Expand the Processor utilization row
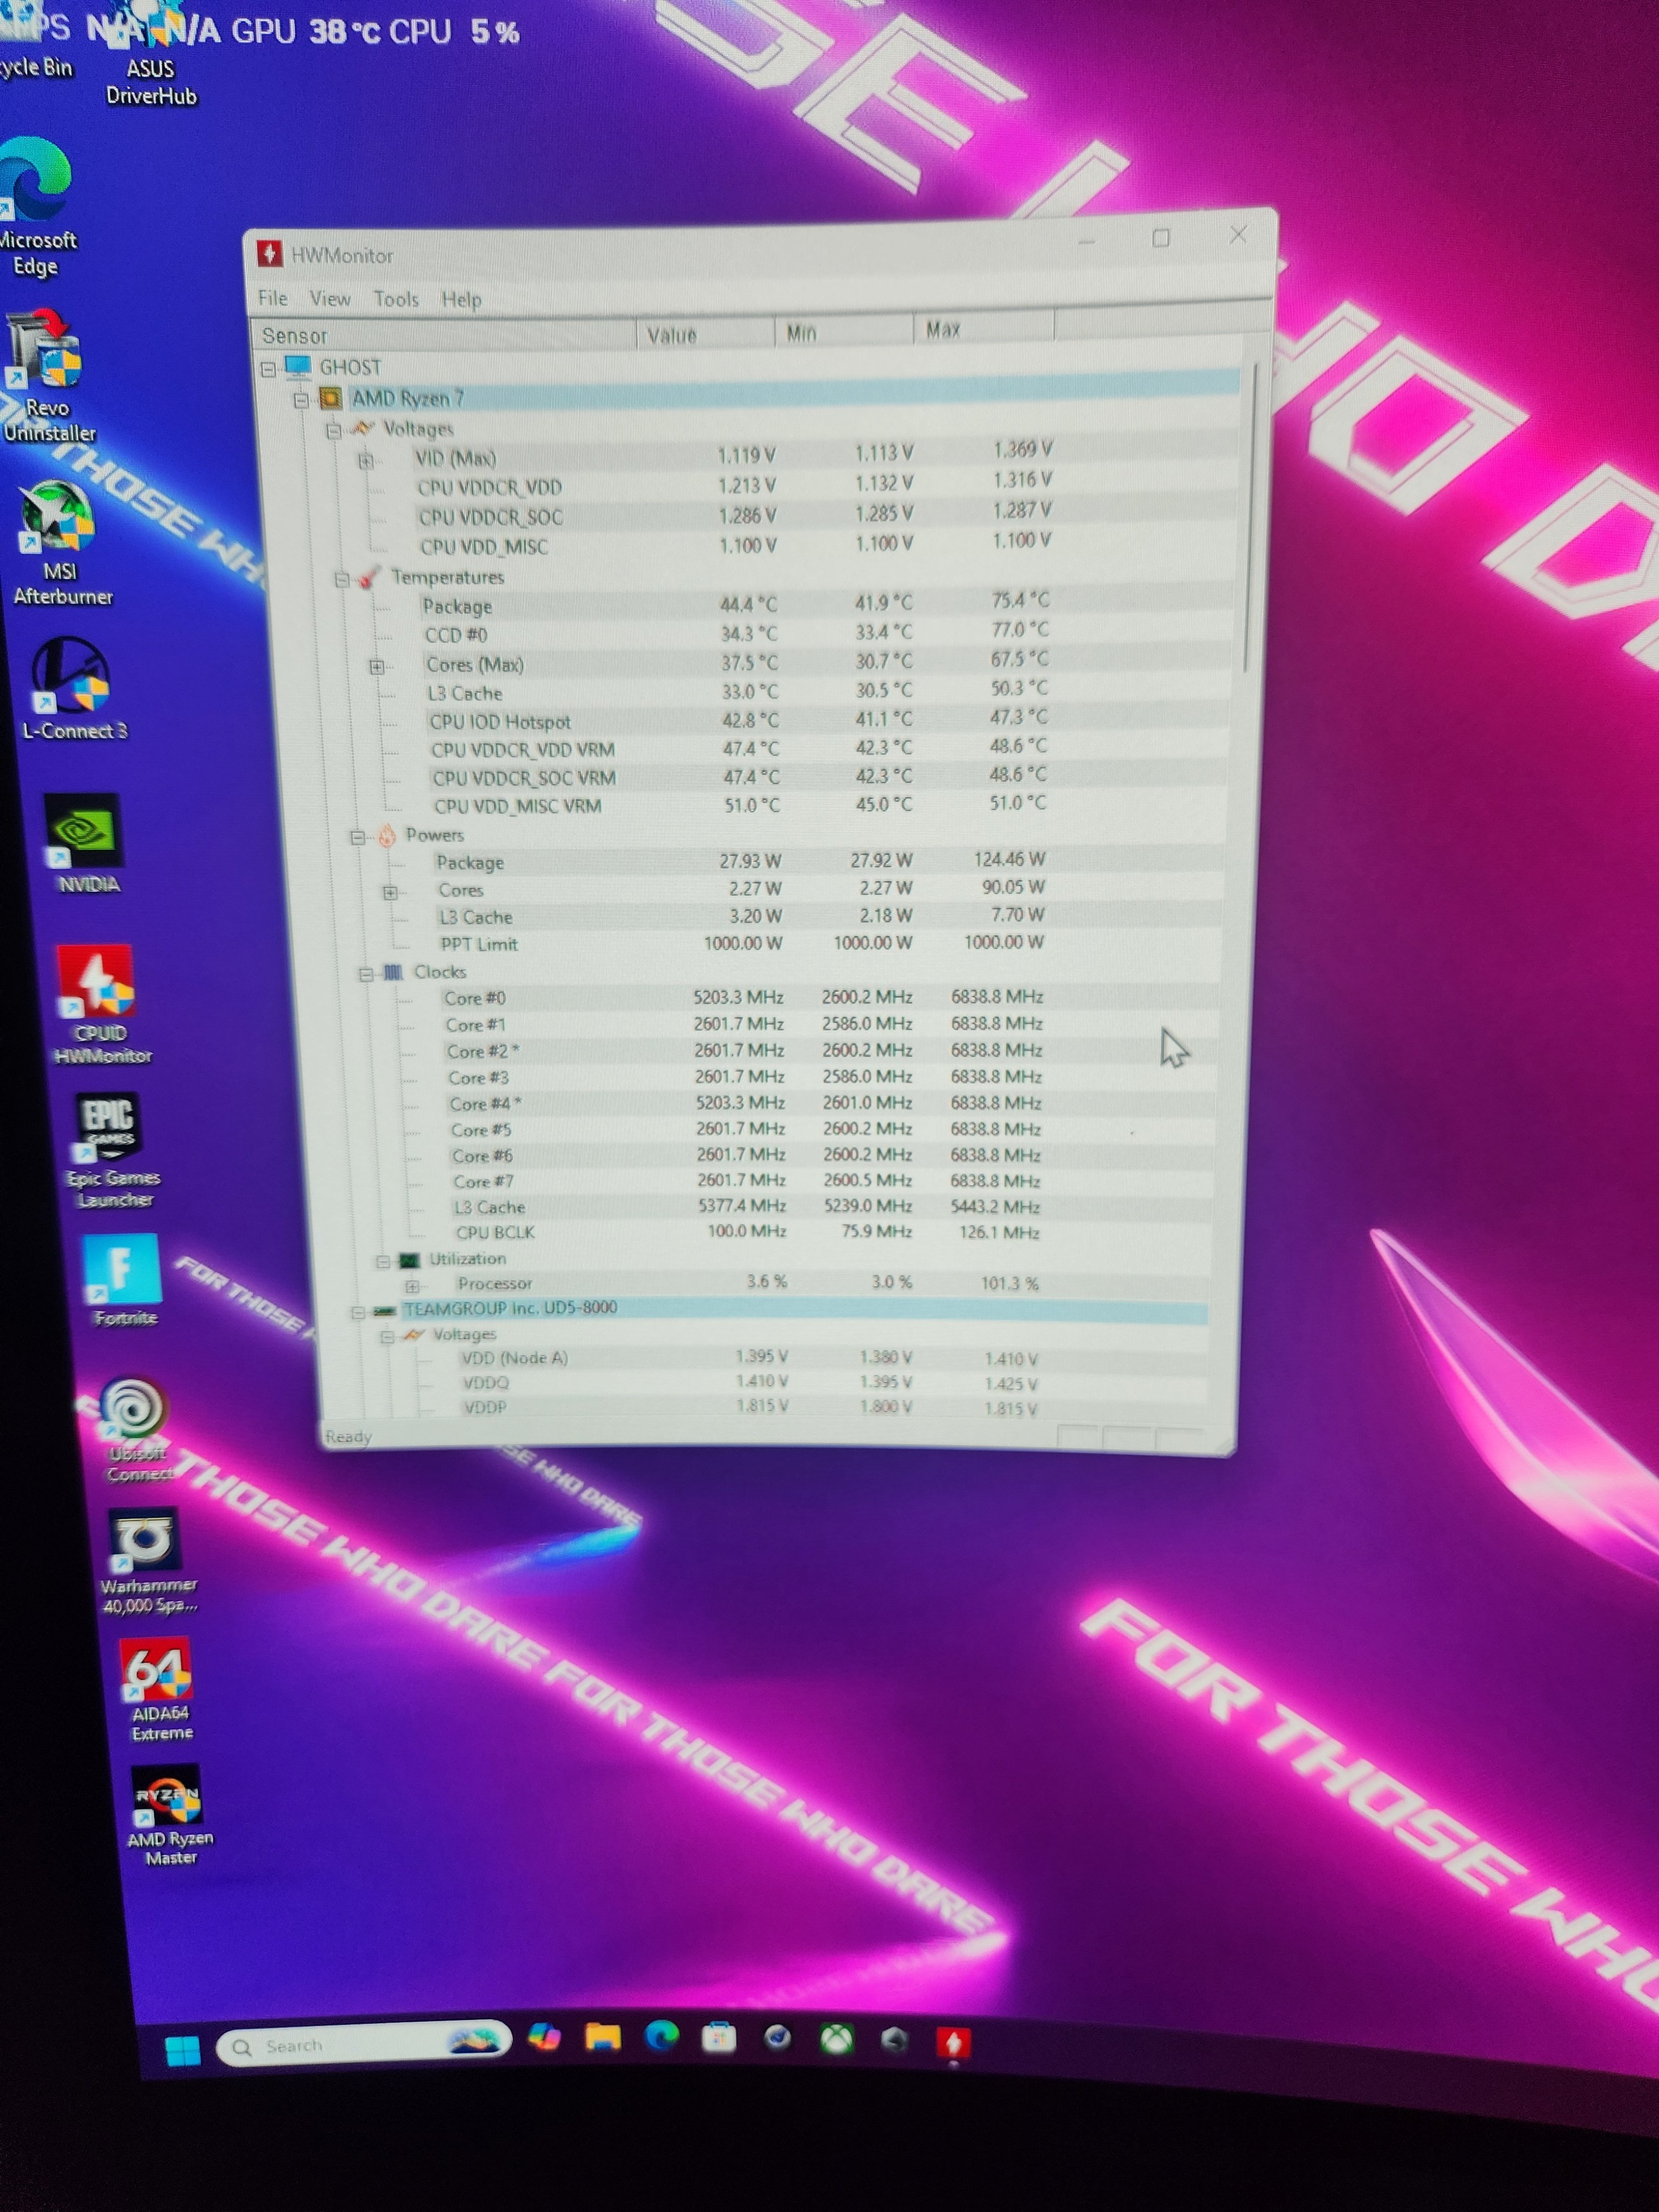1659x2212 pixels. pyautogui.click(x=412, y=1286)
